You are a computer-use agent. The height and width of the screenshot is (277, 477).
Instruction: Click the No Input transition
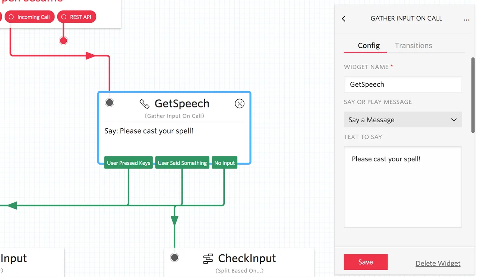(225, 163)
